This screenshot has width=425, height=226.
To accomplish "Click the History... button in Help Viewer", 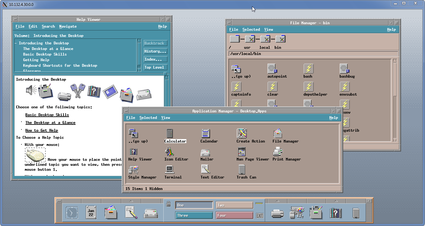I will [156, 51].
